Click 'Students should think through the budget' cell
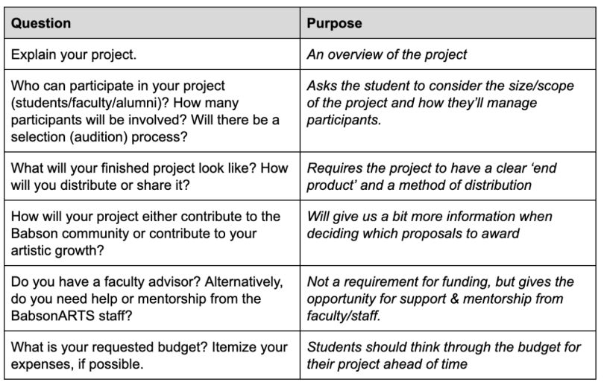604x385 pixels. point(448,355)
